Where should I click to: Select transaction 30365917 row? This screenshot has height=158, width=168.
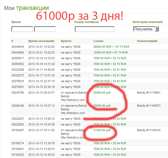pyautogui.click(x=18, y=58)
